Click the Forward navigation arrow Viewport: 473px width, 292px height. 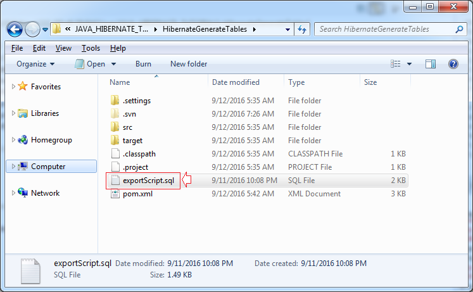click(x=32, y=29)
